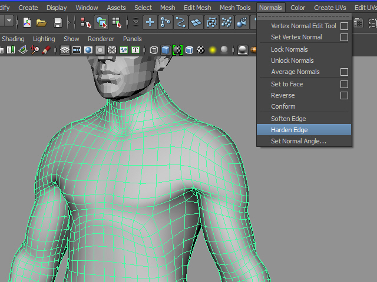This screenshot has width=377, height=282.
Task: Choose Set Normal Angle... entry
Action: [x=304, y=141]
